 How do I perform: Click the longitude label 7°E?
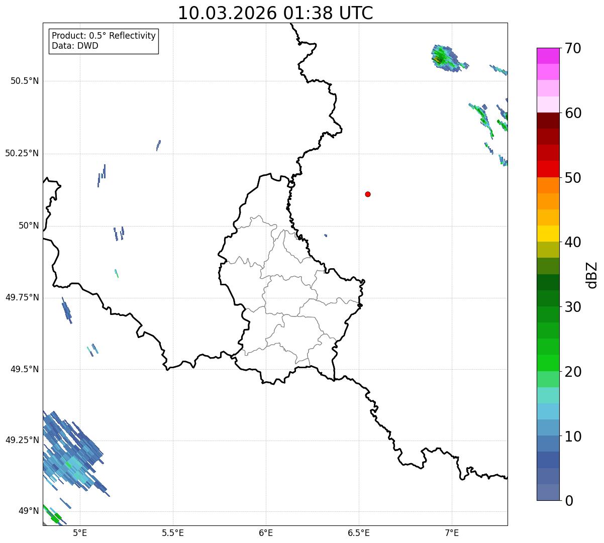452,532
